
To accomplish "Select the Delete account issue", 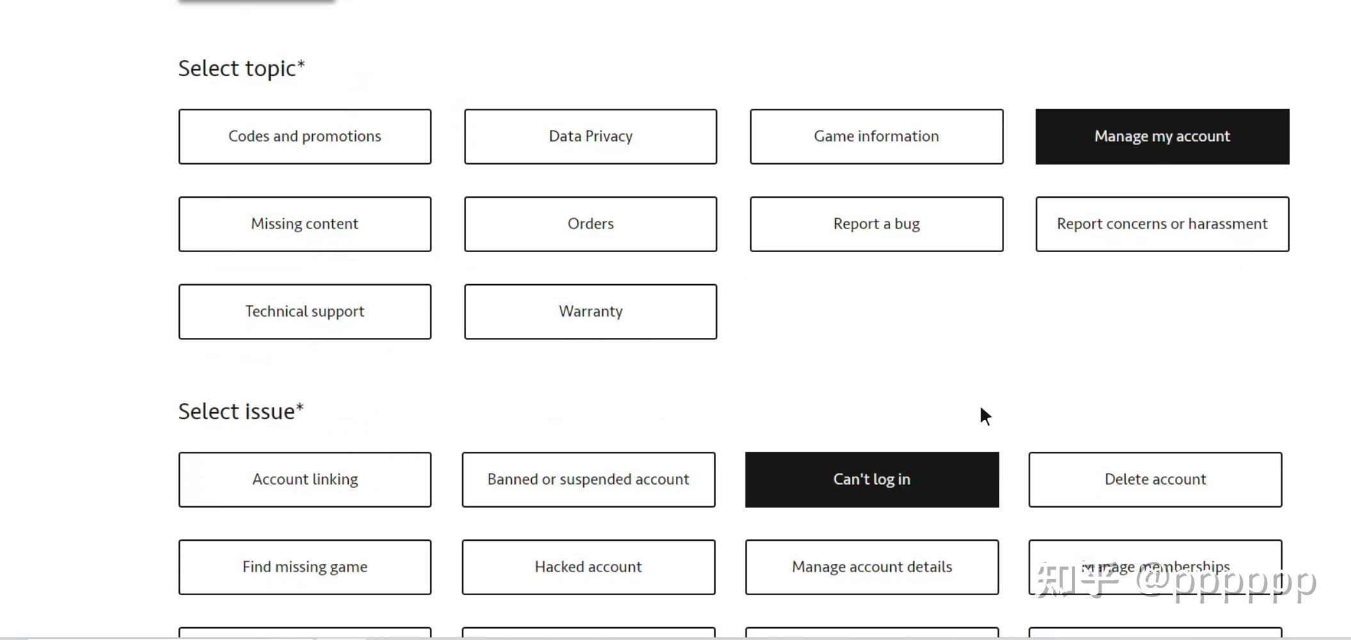I will point(1155,479).
